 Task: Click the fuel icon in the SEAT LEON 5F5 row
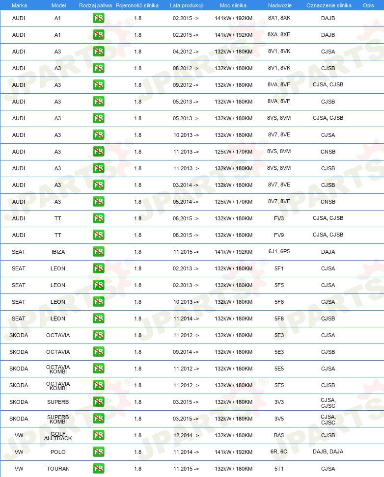[x=98, y=285]
